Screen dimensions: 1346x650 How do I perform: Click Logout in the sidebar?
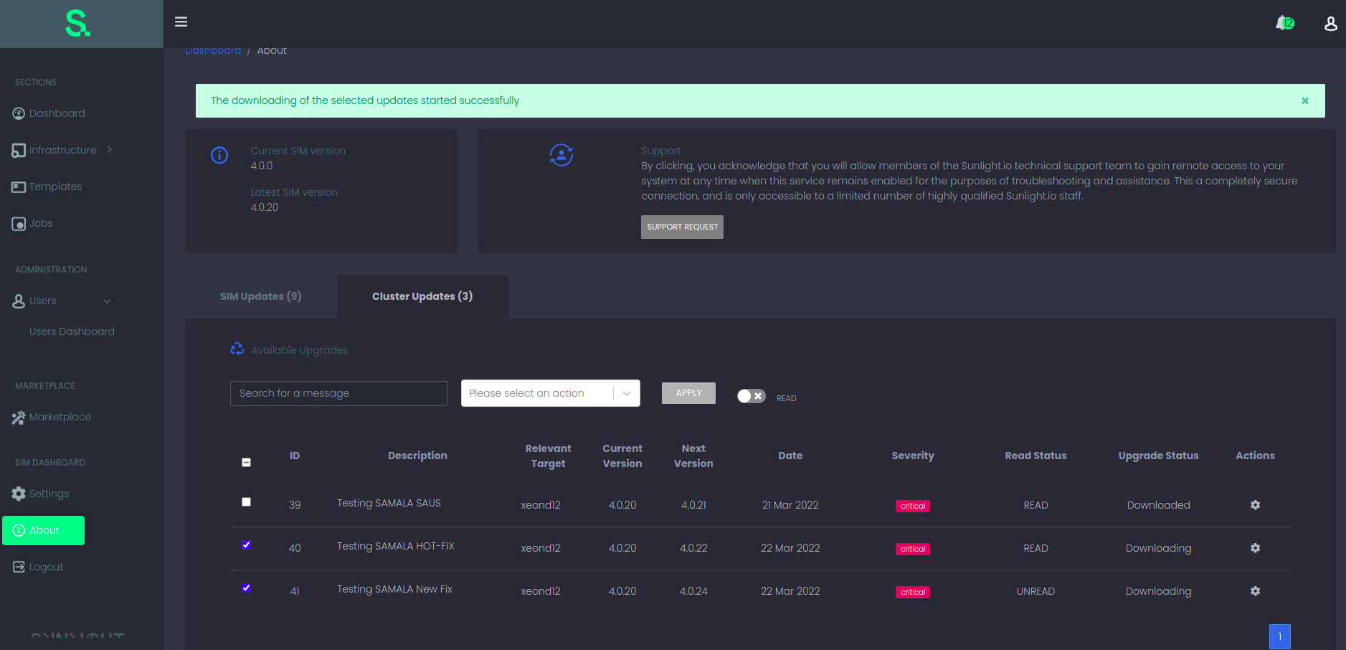(46, 567)
